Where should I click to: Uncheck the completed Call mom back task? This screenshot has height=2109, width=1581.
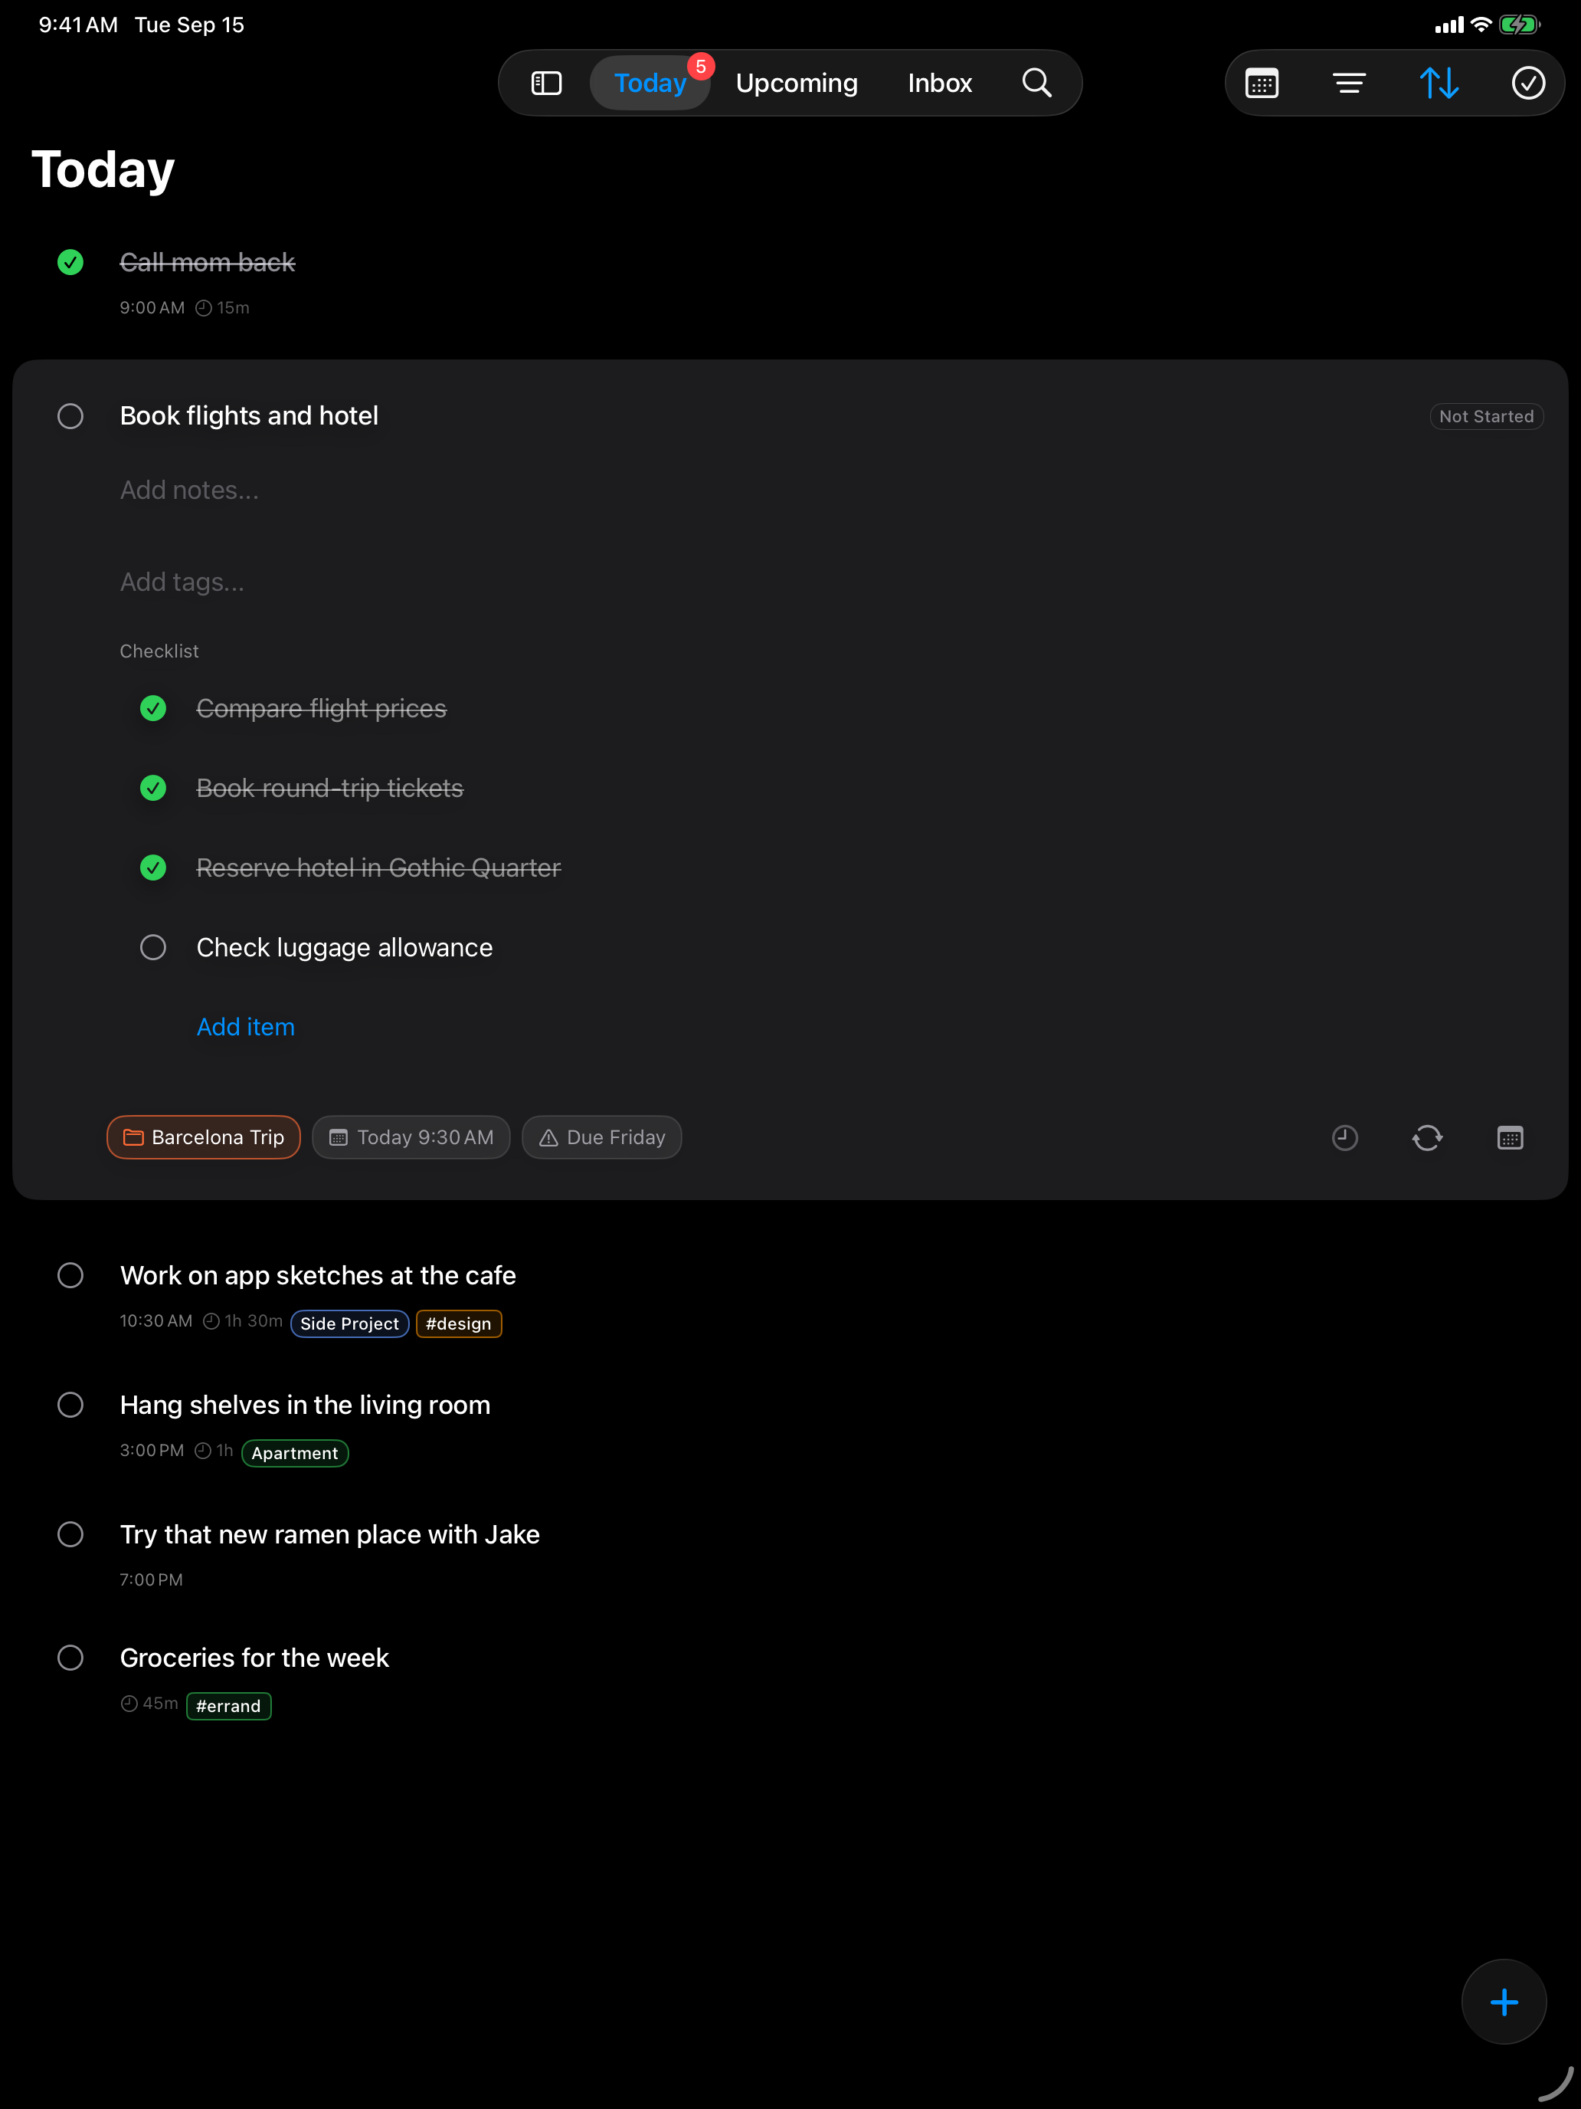70,262
